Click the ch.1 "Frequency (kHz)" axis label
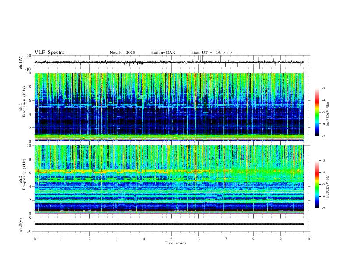This screenshot has height=268, width=347. [25, 102]
